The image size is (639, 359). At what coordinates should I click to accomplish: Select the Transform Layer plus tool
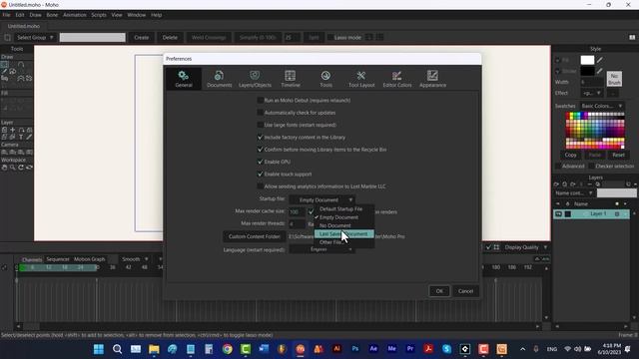coord(13,130)
